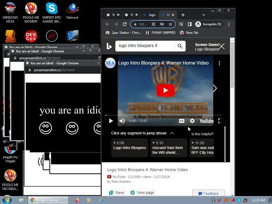This screenshot has height=204, width=272.
Task: Open the video settings gear
Action: tap(192, 121)
